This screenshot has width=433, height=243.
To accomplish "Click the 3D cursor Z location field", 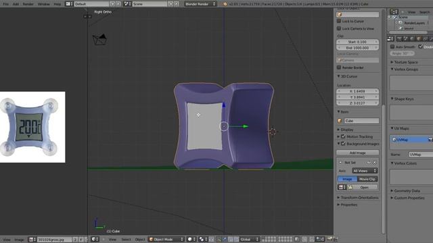I will [358, 103].
